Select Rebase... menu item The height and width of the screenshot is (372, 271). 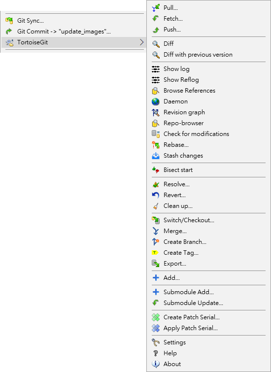209,145
